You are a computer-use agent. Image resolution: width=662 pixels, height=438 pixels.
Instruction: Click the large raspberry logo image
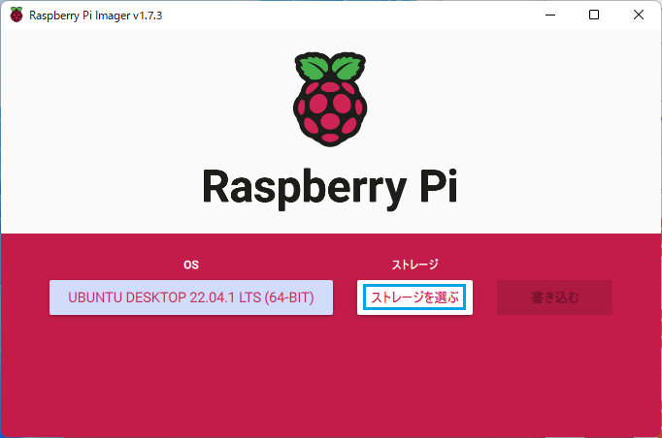pos(330,100)
